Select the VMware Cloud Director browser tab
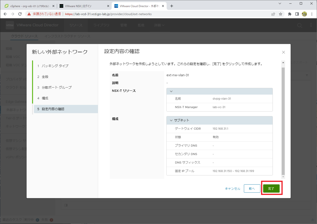 click(x=139, y=6)
